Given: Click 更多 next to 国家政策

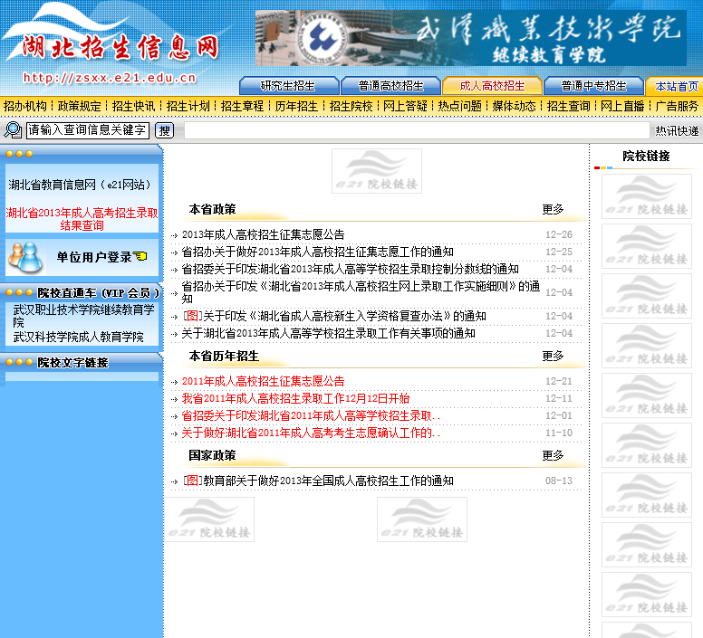Looking at the screenshot, I should (x=553, y=455).
